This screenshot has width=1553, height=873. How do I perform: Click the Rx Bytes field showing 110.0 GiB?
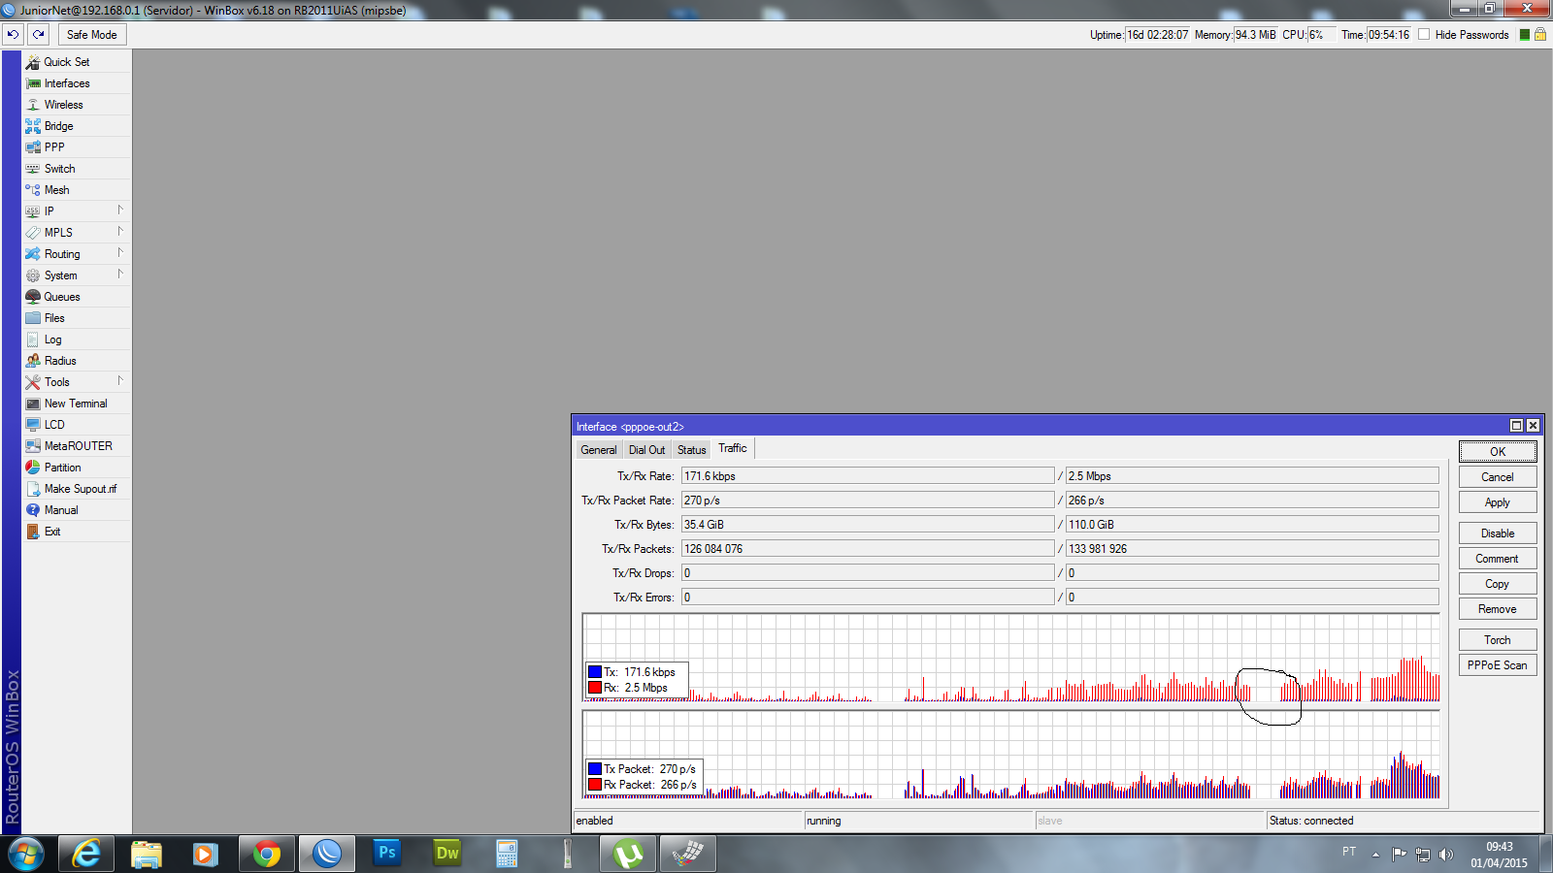point(1252,525)
